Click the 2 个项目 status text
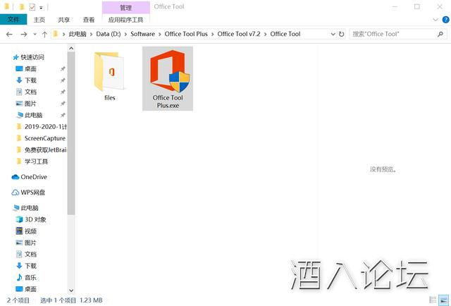This screenshot has height=306, width=451. [x=18, y=300]
